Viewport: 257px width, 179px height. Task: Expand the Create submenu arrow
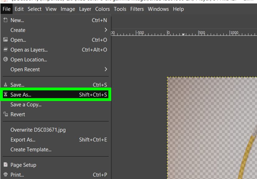point(106,30)
